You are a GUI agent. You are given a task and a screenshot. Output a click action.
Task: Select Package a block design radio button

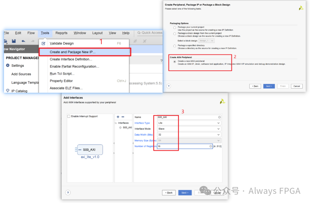pyautogui.click(x=175, y=34)
